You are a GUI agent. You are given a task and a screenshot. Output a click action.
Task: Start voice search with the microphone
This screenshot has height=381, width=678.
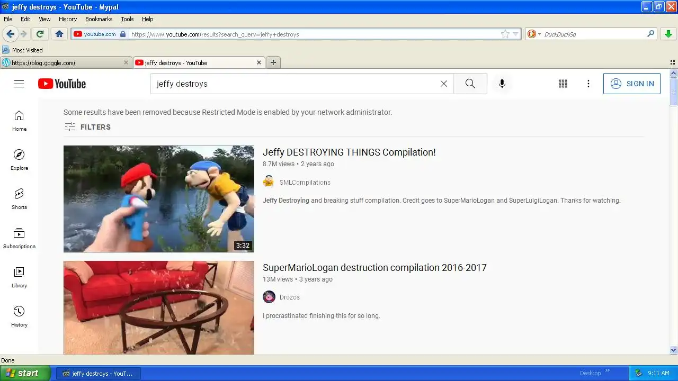(502, 84)
